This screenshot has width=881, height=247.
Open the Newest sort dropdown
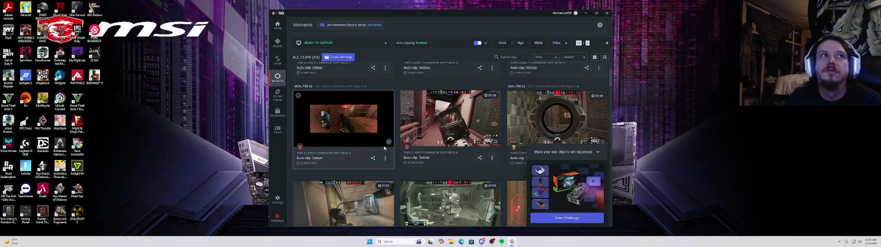pyautogui.click(x=574, y=57)
